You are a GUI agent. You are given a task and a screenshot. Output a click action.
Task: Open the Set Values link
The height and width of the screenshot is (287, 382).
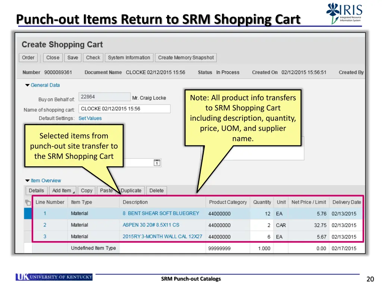point(90,118)
